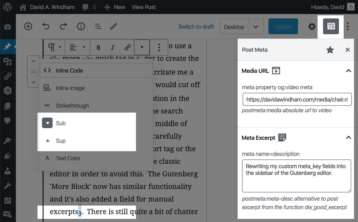Open text alignment dropdown
The width and height of the screenshot is (358, 222).
pyautogui.click(x=77, y=47)
